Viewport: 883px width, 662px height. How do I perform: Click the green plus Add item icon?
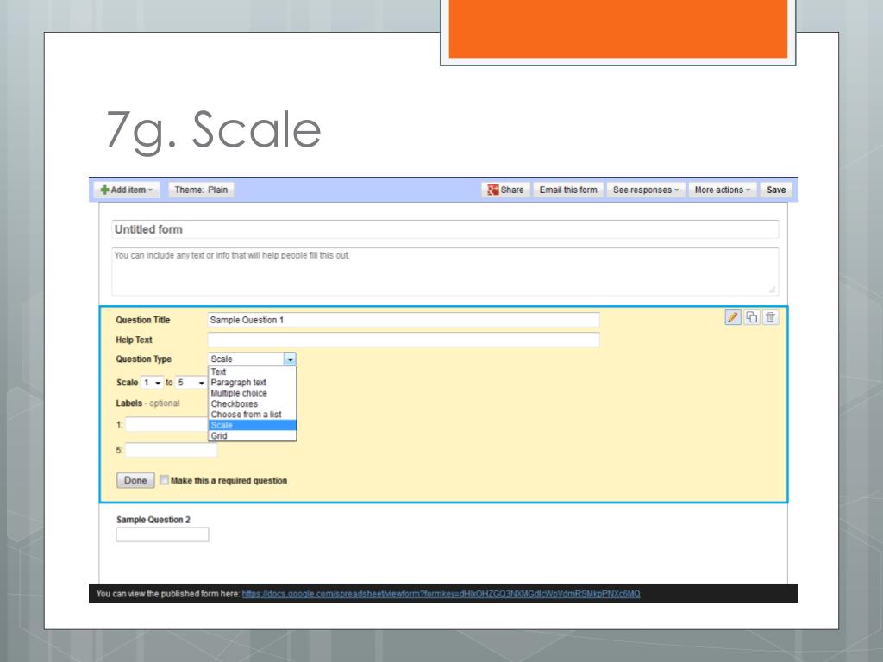coord(104,190)
